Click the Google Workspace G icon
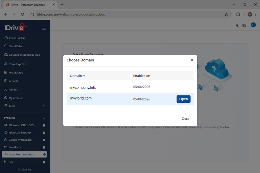Viewport: 260px width, 173px height. tap(6, 140)
